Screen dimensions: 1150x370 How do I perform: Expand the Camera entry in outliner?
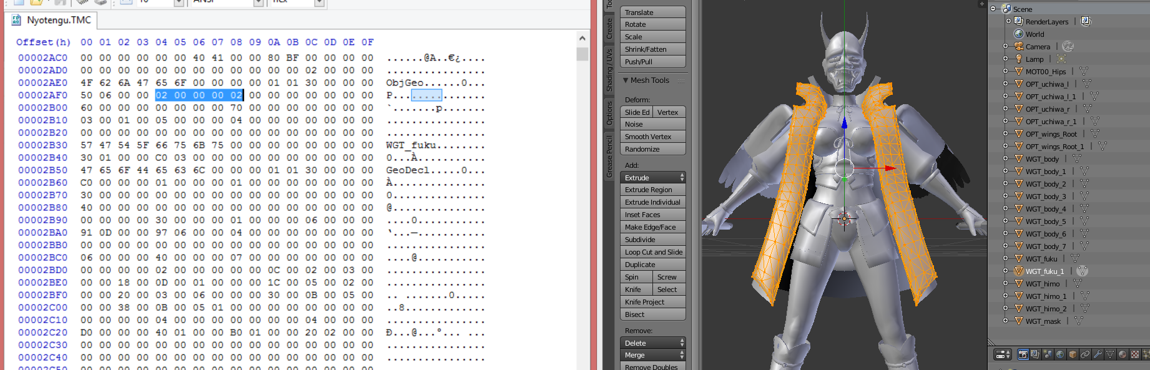pos(1006,46)
